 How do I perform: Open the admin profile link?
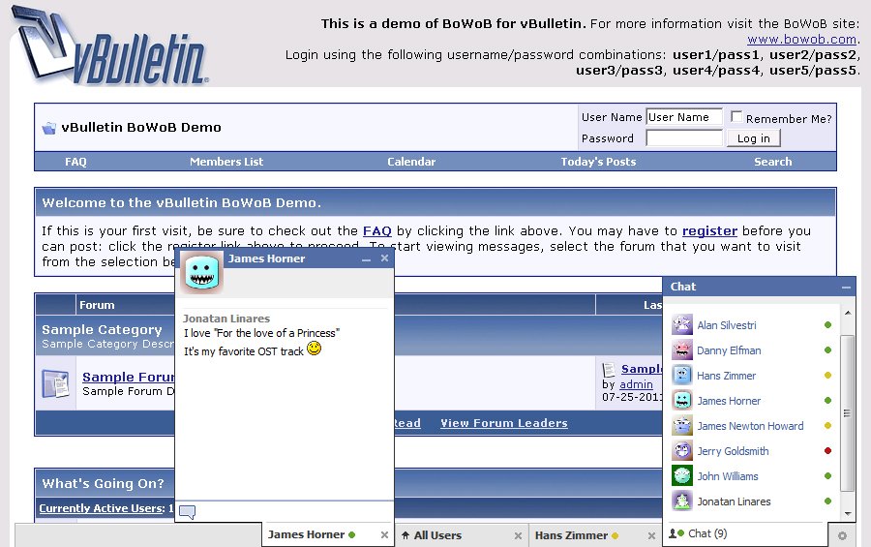[x=636, y=384]
